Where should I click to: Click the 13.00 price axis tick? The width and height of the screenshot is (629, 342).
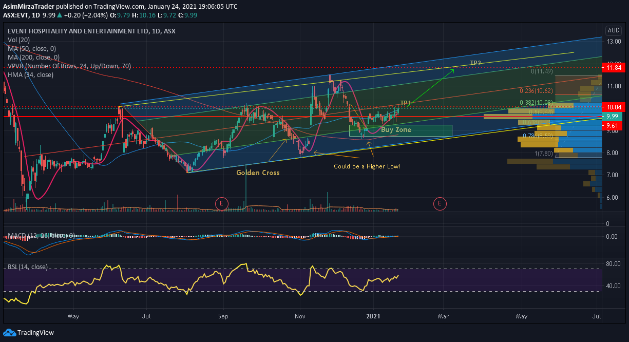[x=614, y=42]
